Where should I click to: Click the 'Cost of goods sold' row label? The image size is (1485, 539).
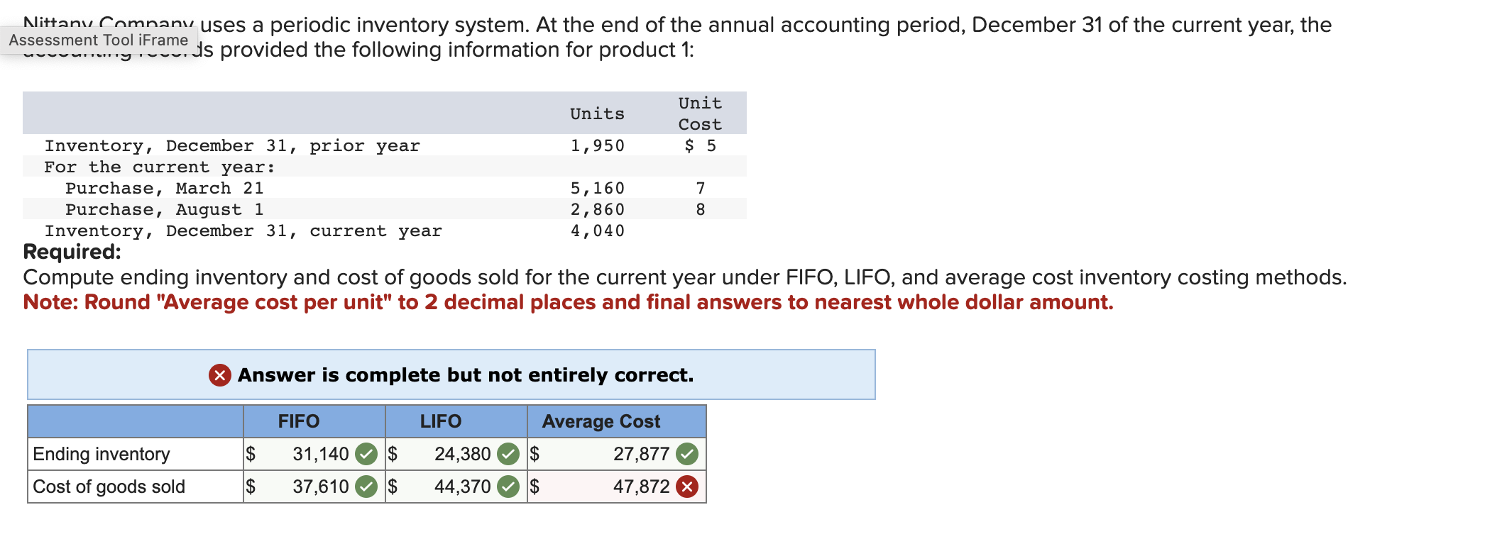[x=109, y=487]
